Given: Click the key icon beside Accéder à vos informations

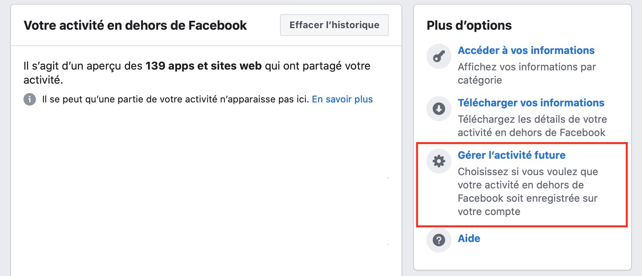Looking at the screenshot, I should [x=439, y=56].
